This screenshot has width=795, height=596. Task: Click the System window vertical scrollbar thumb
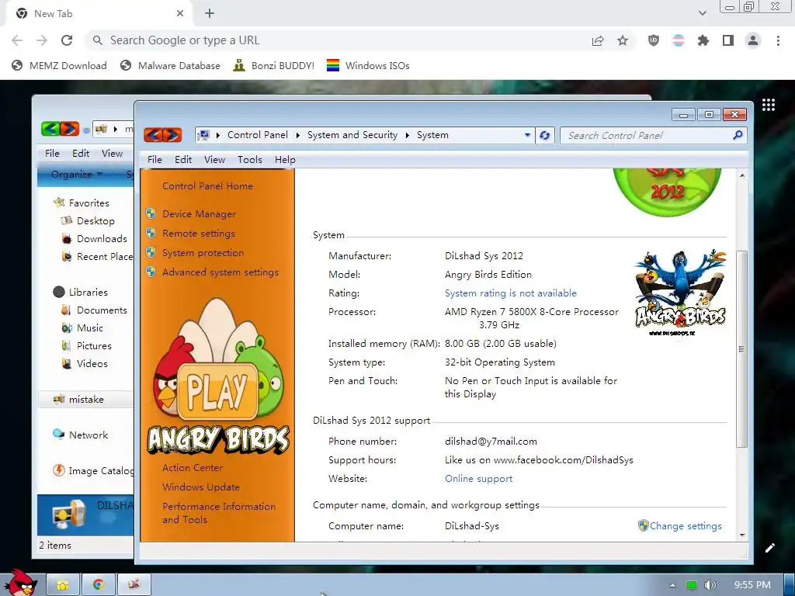pos(741,349)
